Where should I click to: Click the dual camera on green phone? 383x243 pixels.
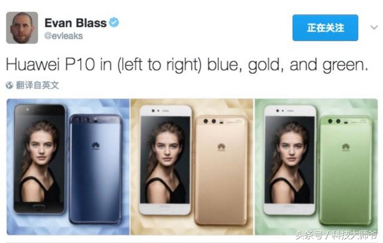(334, 121)
